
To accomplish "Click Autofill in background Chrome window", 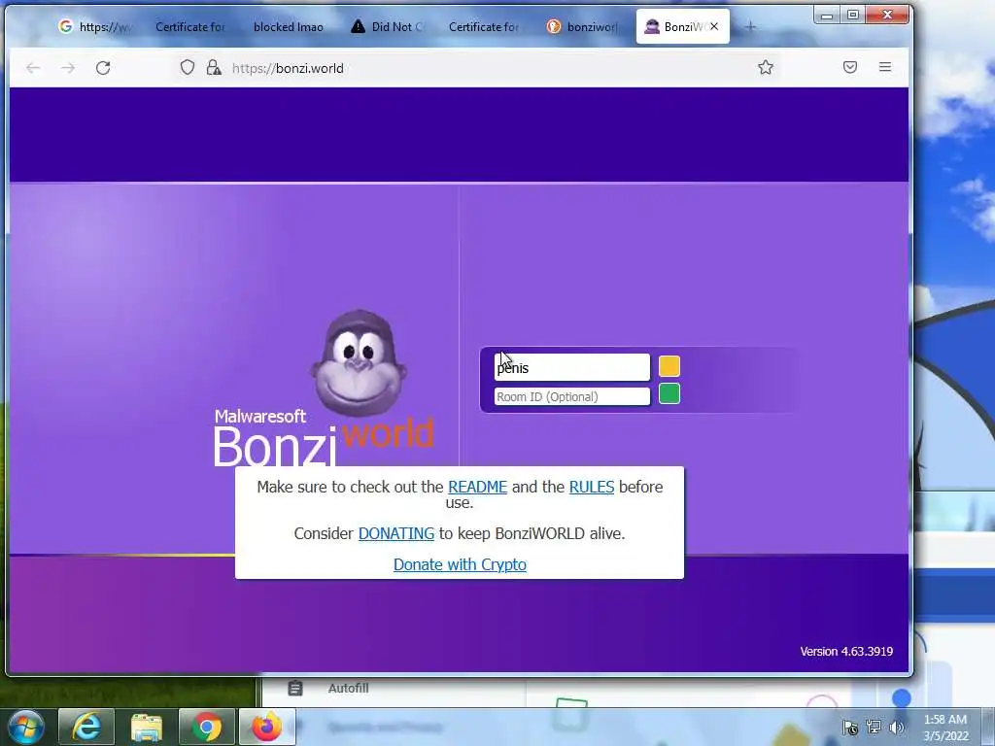I will (349, 688).
